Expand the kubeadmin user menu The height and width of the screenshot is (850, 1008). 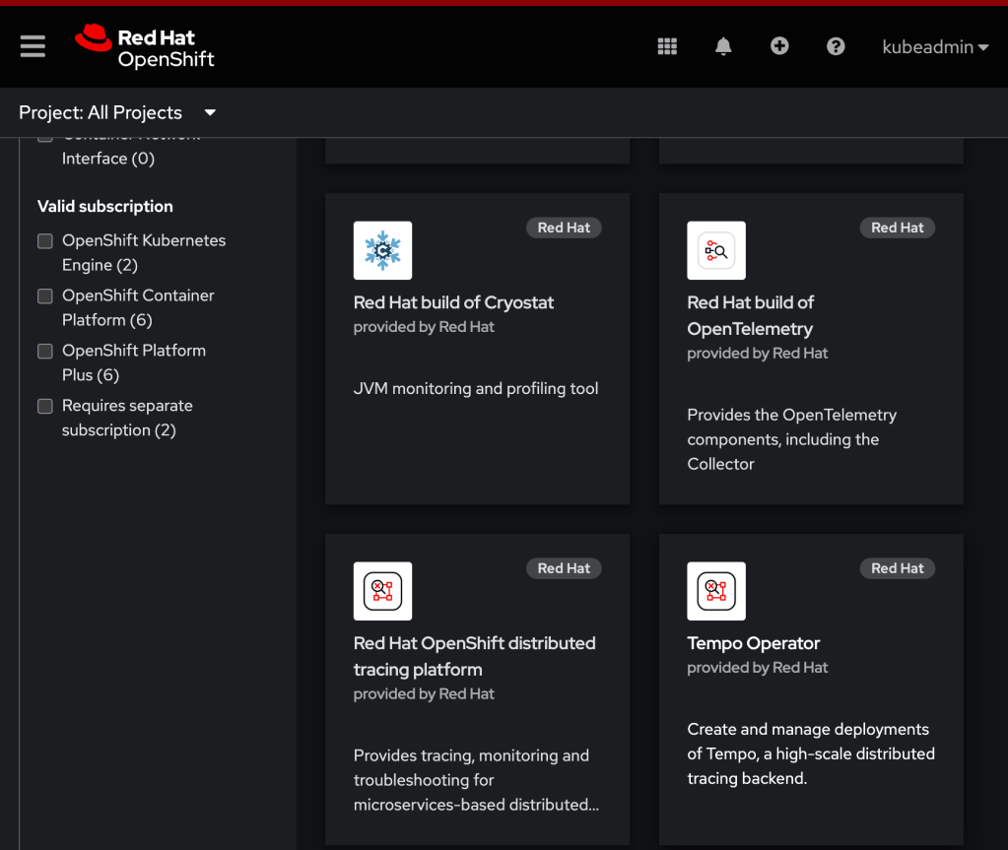tap(935, 47)
